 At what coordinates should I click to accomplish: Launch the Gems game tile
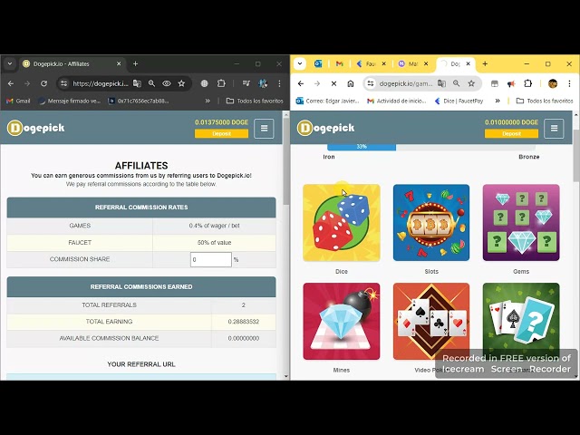click(x=521, y=223)
